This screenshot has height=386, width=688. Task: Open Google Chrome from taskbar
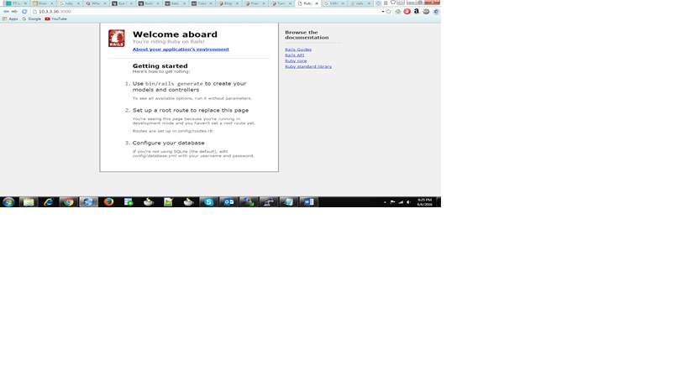tap(68, 202)
